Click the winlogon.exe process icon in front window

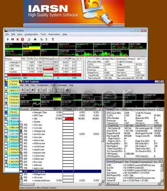coord(21,131)
